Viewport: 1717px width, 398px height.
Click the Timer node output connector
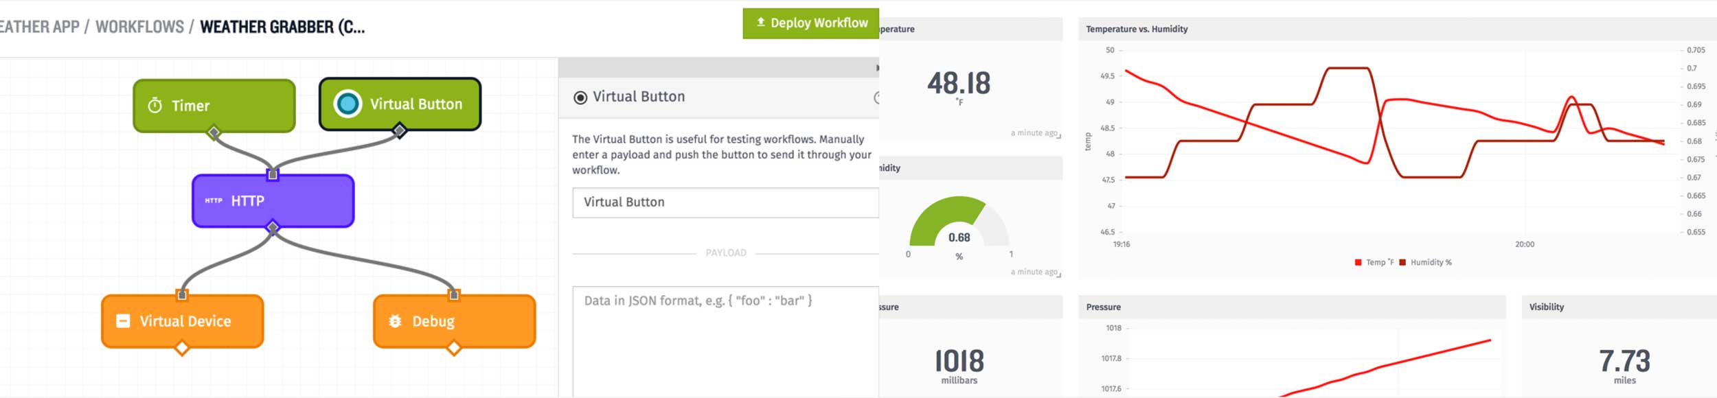(x=214, y=132)
